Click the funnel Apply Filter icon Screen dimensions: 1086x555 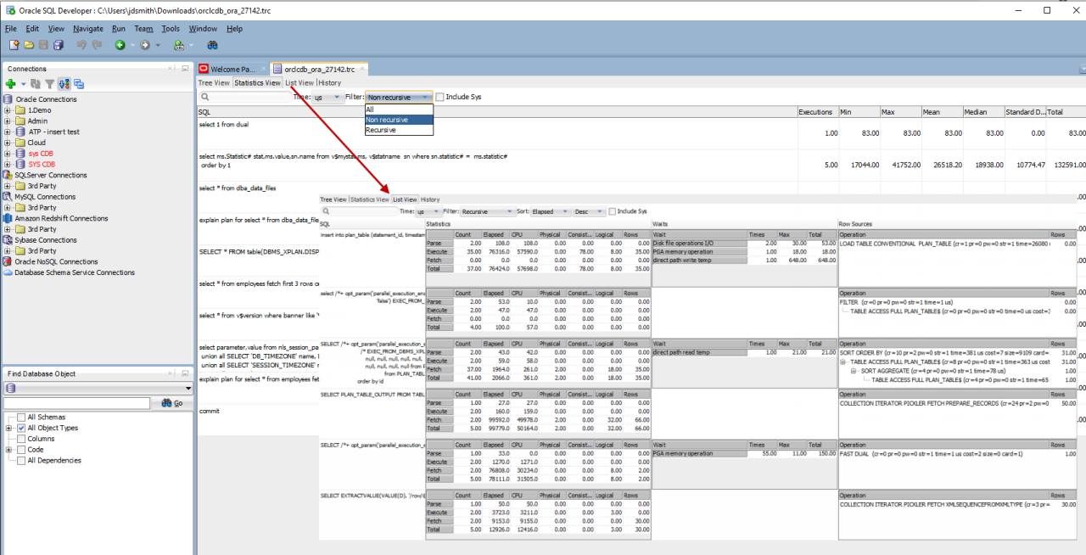49,84
